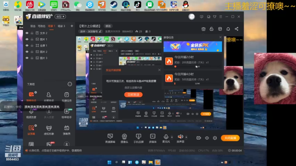Viewport: 296px width, 166px height.
Task: Open the Recycle Bin desktop icon
Action: click(x=6, y=6)
